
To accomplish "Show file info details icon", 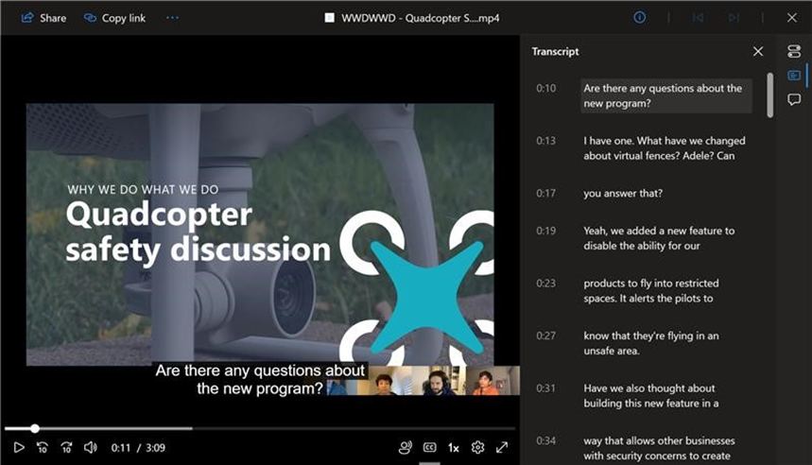I will pos(640,18).
